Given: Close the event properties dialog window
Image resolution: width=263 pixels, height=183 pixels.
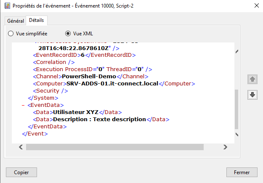Looking at the screenshot, I should [256, 6].
